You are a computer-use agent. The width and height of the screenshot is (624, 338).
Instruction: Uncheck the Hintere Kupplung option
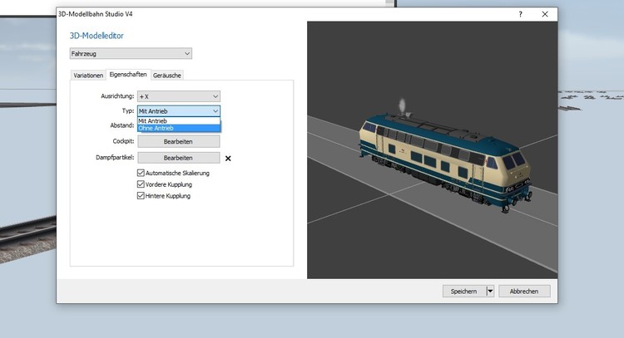pyautogui.click(x=141, y=196)
